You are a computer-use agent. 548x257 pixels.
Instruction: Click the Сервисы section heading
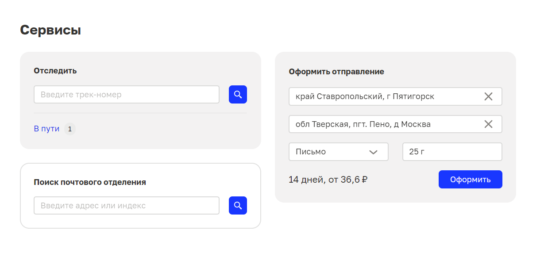click(50, 30)
